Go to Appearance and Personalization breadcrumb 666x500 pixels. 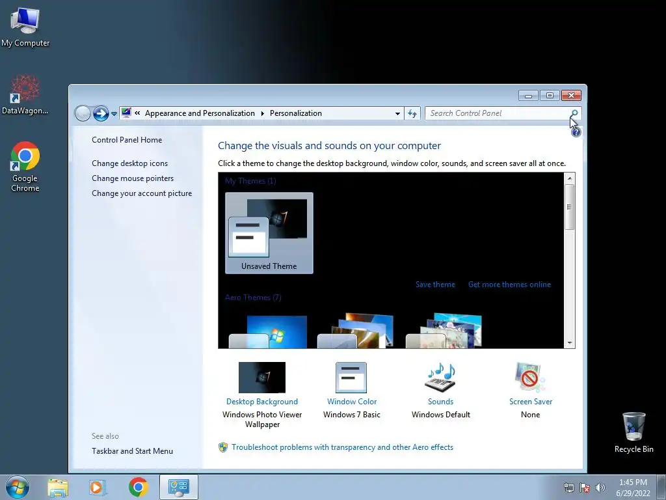(x=200, y=113)
